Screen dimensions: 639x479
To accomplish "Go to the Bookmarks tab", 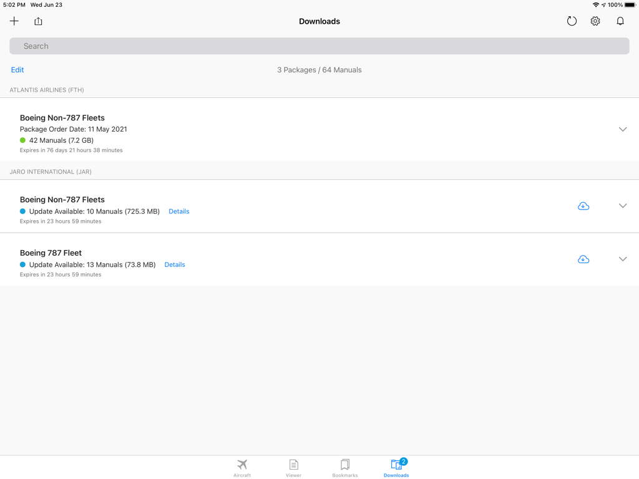I will pos(345,468).
